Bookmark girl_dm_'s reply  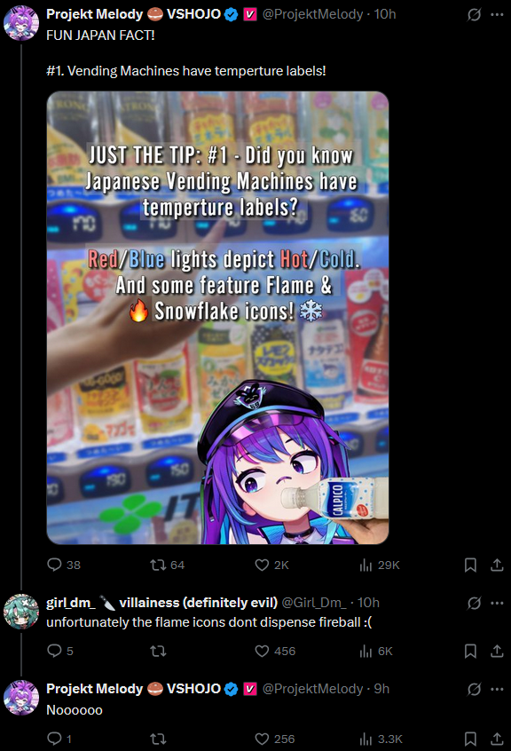pyautogui.click(x=470, y=651)
